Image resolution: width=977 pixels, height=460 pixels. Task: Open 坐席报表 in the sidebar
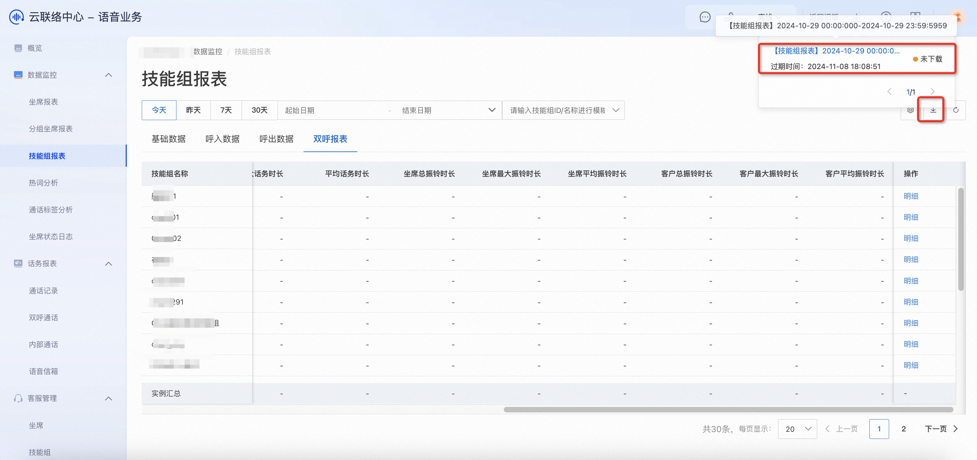pos(43,102)
